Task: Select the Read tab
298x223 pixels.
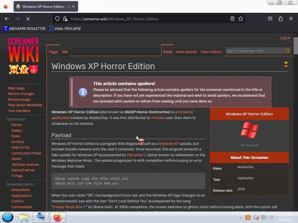Action: pos(168,52)
